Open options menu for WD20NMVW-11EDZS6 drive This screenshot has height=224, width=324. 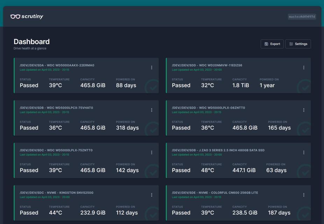(x=304, y=68)
